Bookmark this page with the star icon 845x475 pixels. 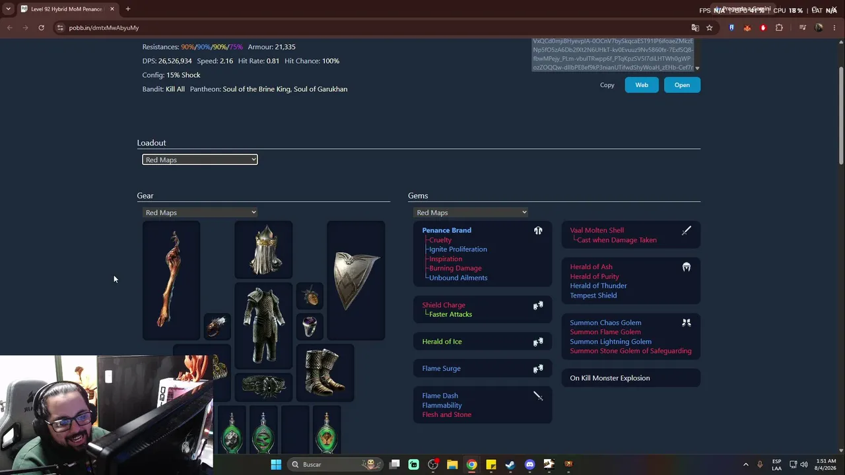[x=710, y=28]
